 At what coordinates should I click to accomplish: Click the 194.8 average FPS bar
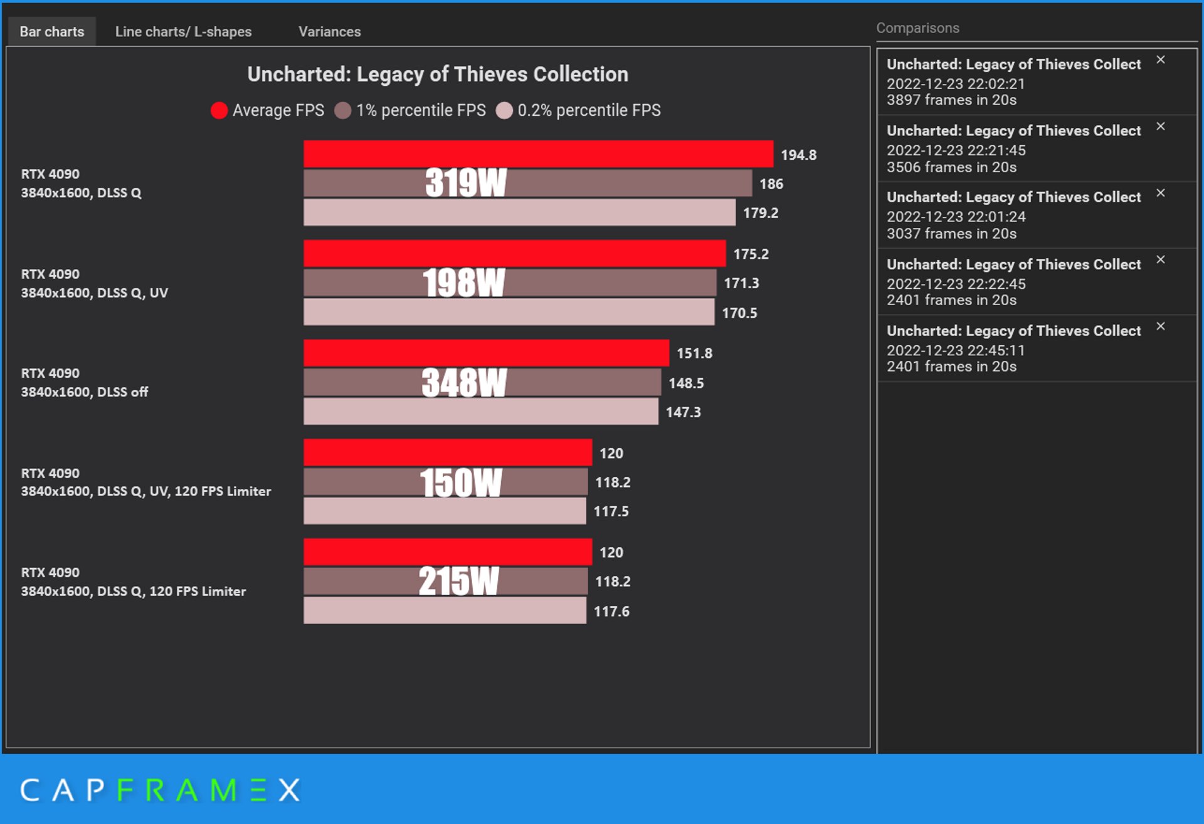click(537, 154)
